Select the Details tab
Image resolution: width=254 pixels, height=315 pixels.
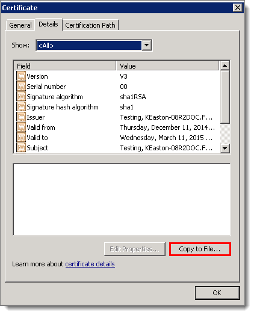coord(49,24)
